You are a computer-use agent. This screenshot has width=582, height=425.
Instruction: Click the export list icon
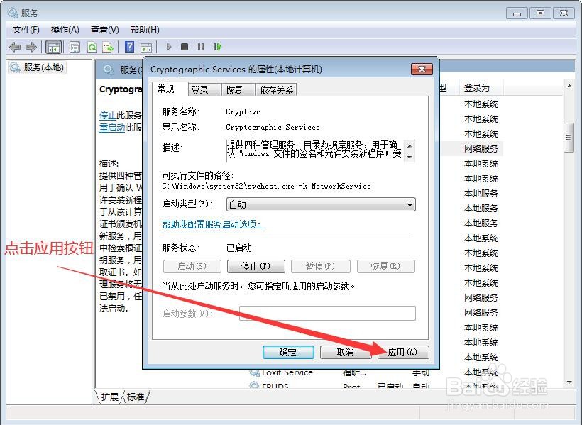click(x=108, y=47)
